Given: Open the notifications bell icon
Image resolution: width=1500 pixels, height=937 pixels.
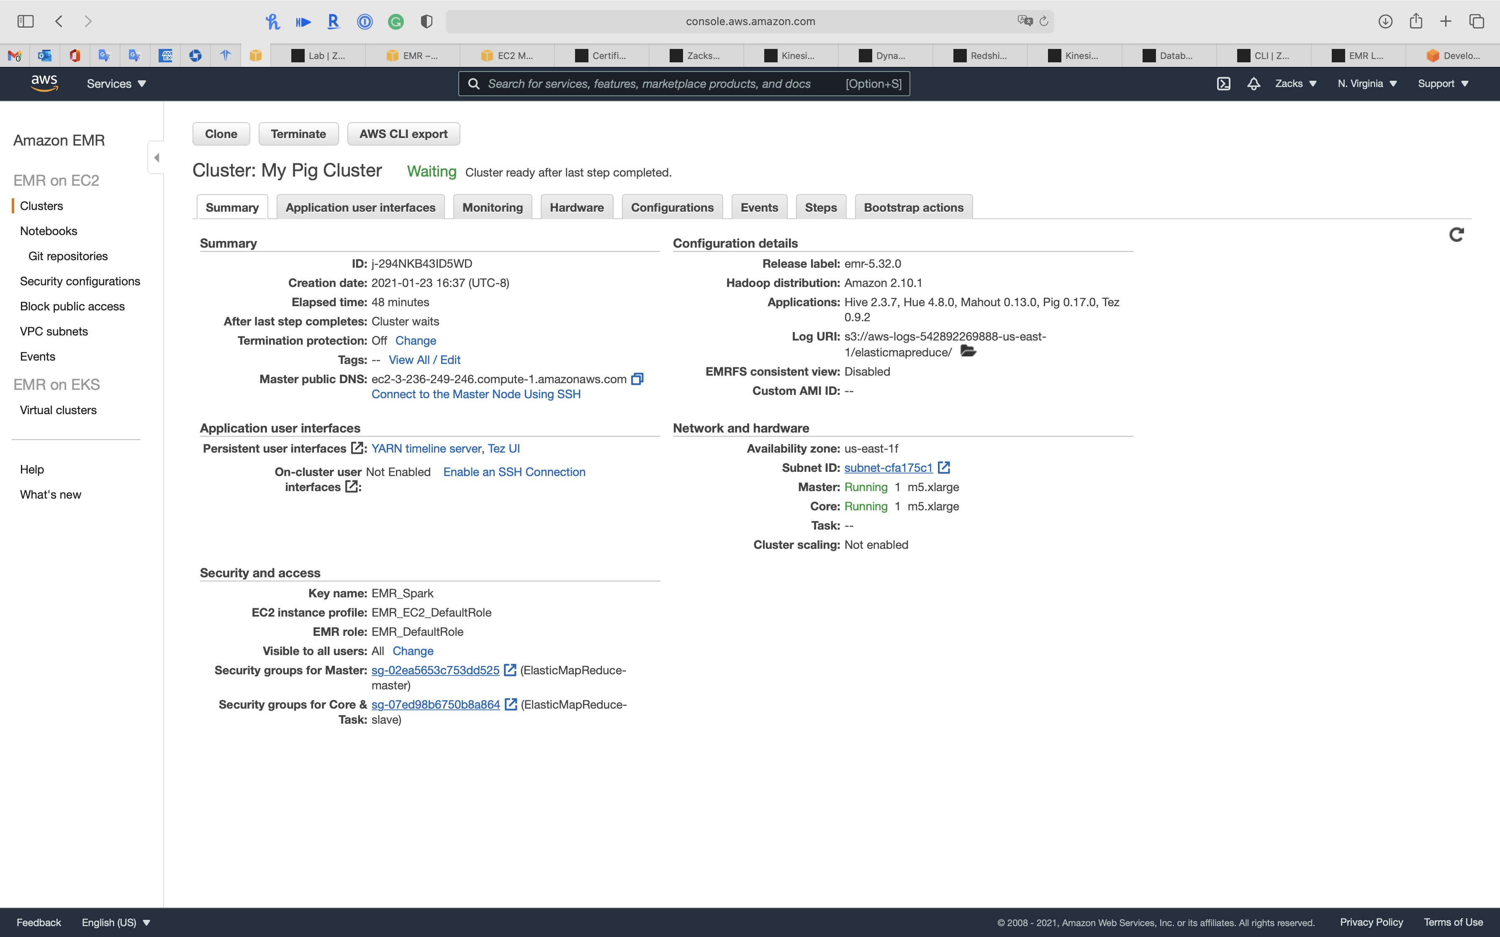Looking at the screenshot, I should point(1253,84).
